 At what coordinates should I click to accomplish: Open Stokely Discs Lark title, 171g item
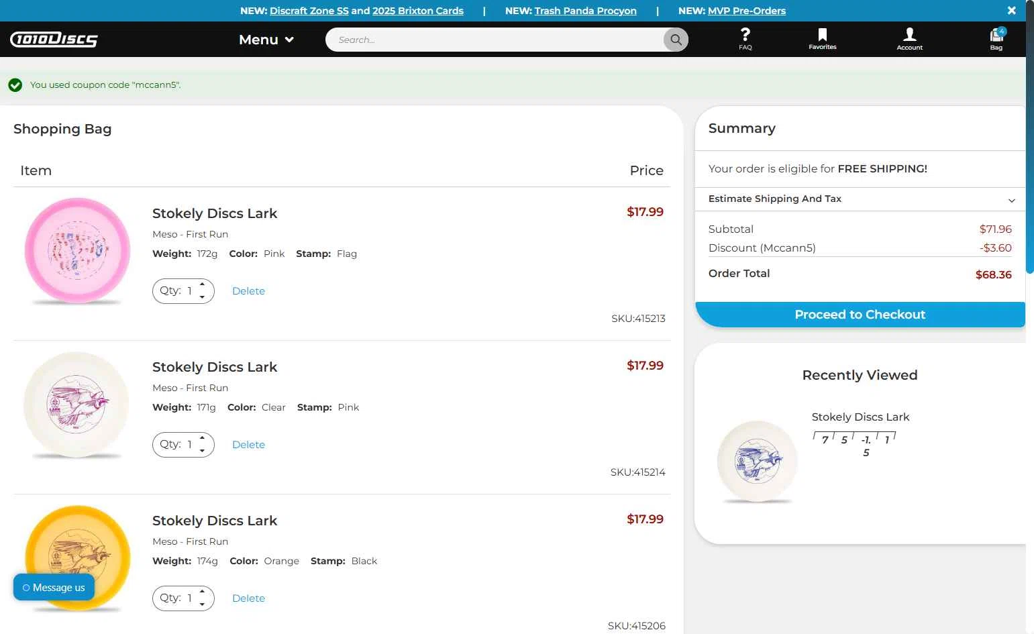pos(215,367)
